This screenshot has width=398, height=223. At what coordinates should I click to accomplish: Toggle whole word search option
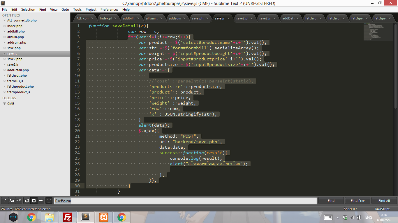(x=19, y=201)
